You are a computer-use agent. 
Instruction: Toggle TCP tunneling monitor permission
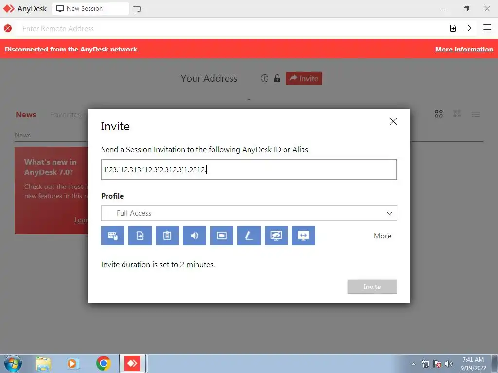click(303, 236)
